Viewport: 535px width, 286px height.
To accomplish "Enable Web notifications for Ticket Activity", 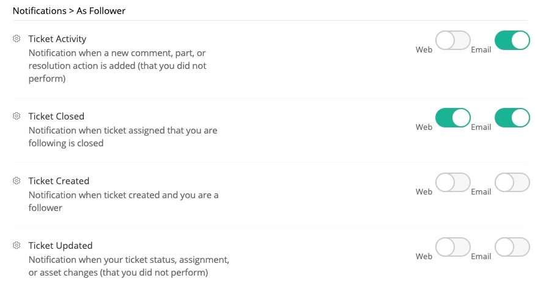I will (x=452, y=41).
